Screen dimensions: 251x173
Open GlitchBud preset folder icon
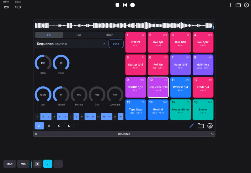point(200,126)
